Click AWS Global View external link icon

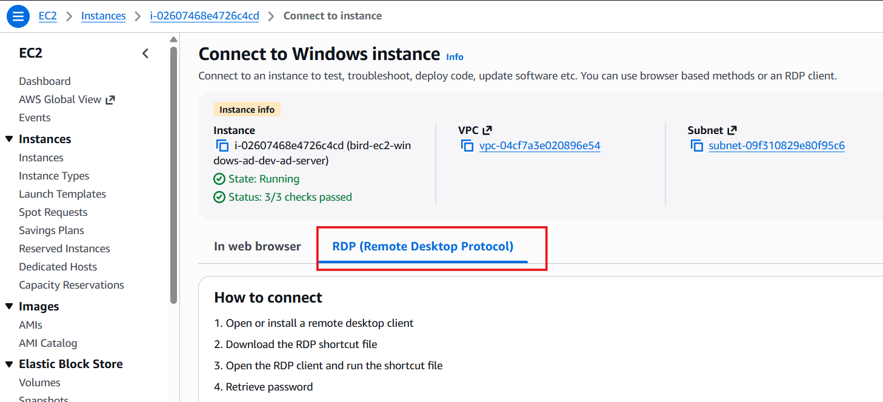click(x=110, y=100)
